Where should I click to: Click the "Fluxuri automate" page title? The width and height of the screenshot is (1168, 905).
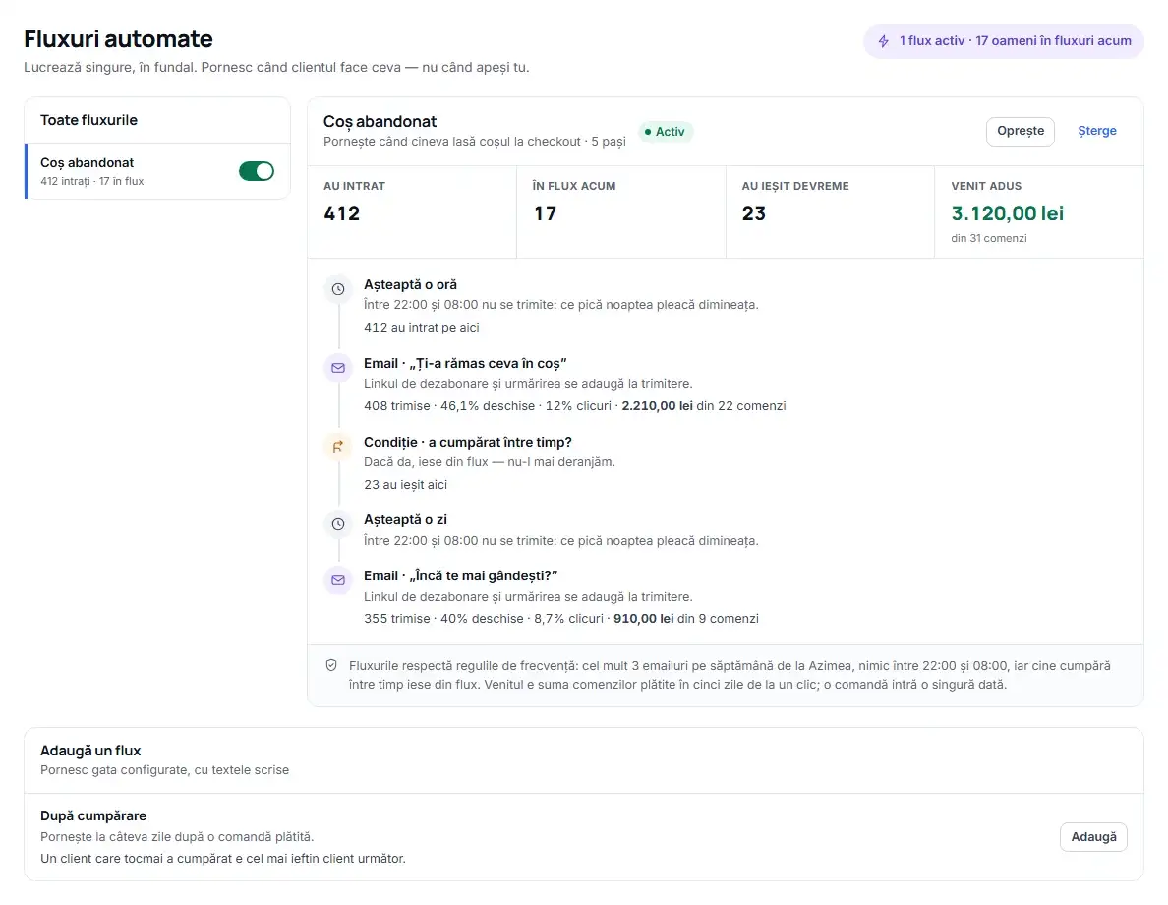tap(118, 38)
